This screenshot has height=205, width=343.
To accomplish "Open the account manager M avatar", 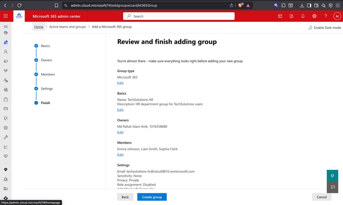I will click(x=337, y=16).
